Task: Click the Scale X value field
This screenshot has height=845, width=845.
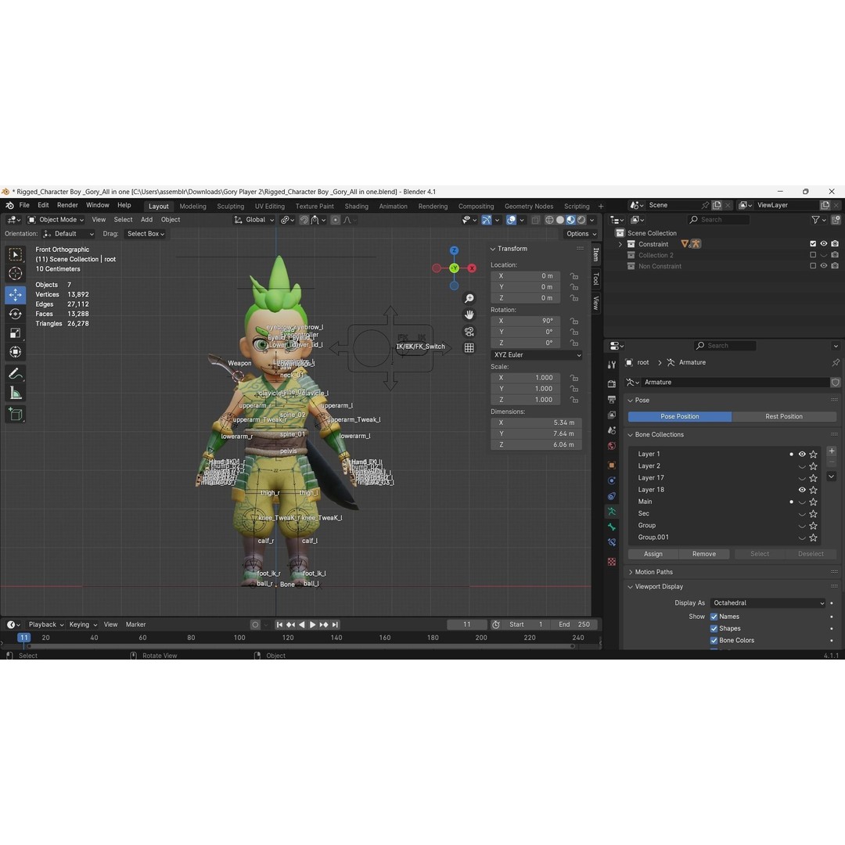Action: (527, 378)
